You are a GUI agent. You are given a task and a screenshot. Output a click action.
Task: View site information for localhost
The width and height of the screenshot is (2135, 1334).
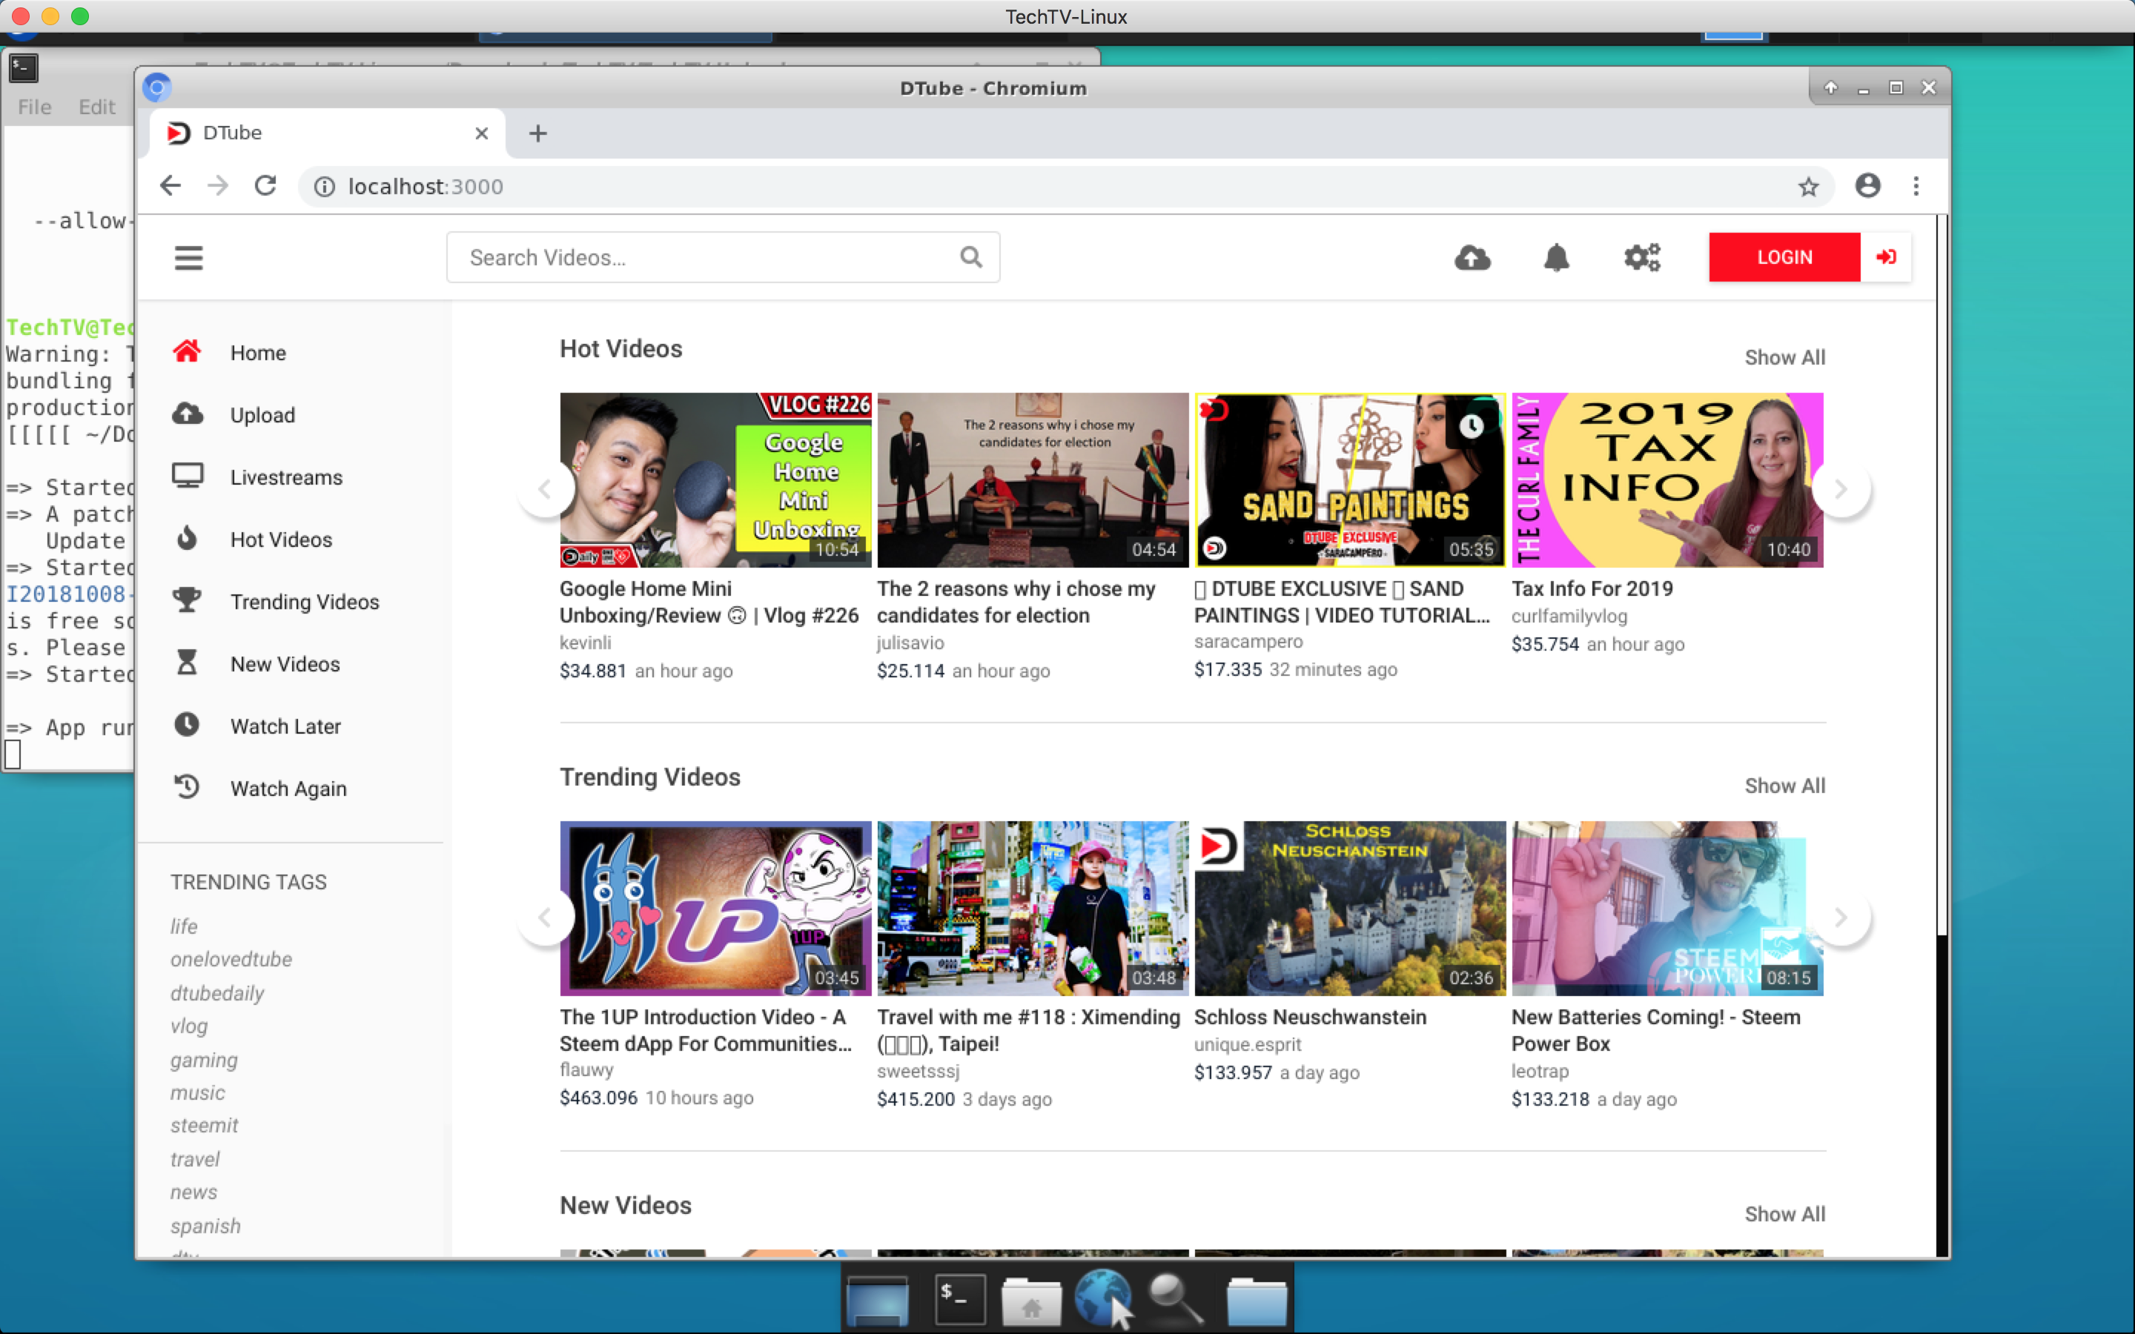coord(325,186)
